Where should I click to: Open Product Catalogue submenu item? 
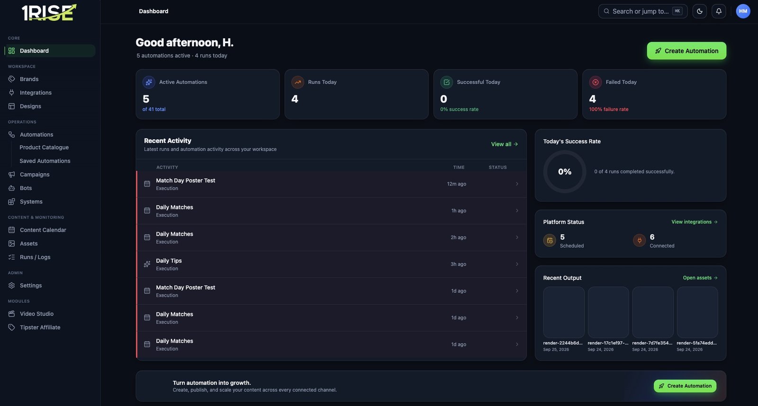tap(44, 147)
